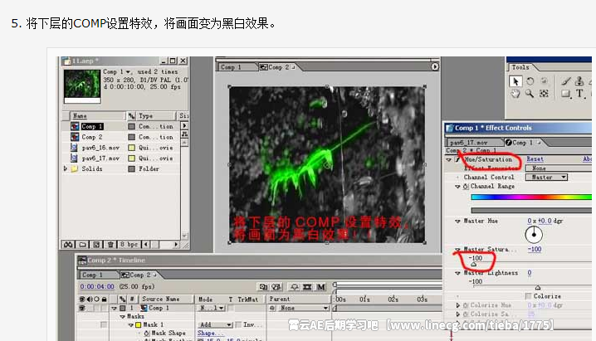Select the pav6_17.mov Effect Controls tab
The height and width of the screenshot is (341, 596).
pos(474,143)
